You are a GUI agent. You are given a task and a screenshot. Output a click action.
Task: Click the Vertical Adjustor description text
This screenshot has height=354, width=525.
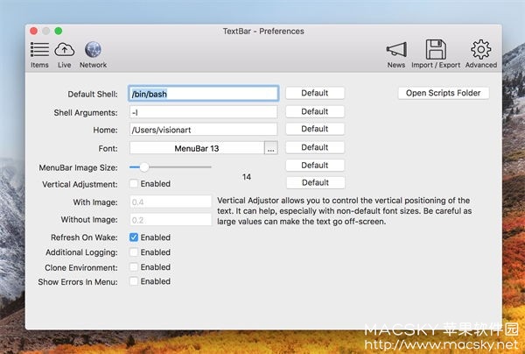point(344,211)
